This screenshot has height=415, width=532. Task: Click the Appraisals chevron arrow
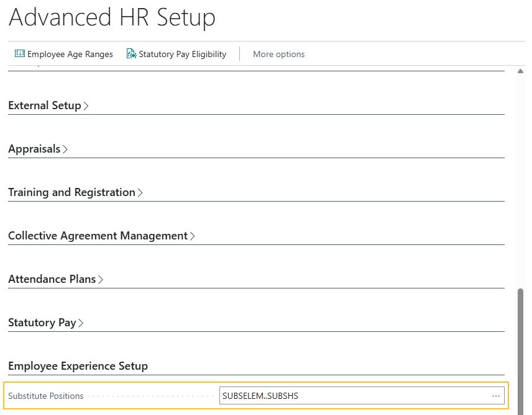coord(65,149)
